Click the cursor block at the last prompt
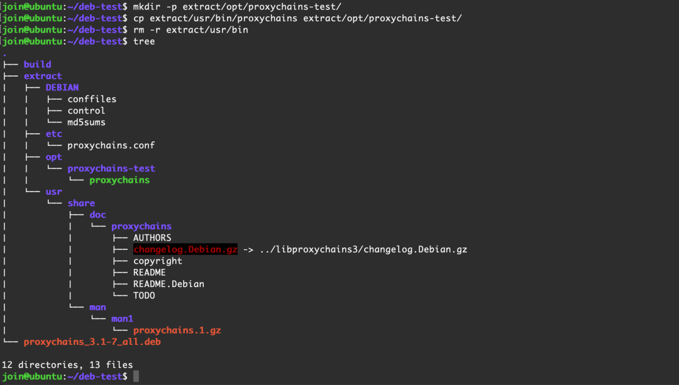Screen dimensions: 679x385 tap(136, 376)
